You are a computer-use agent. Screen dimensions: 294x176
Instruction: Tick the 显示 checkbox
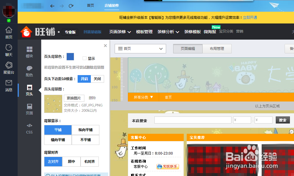tap(85, 58)
